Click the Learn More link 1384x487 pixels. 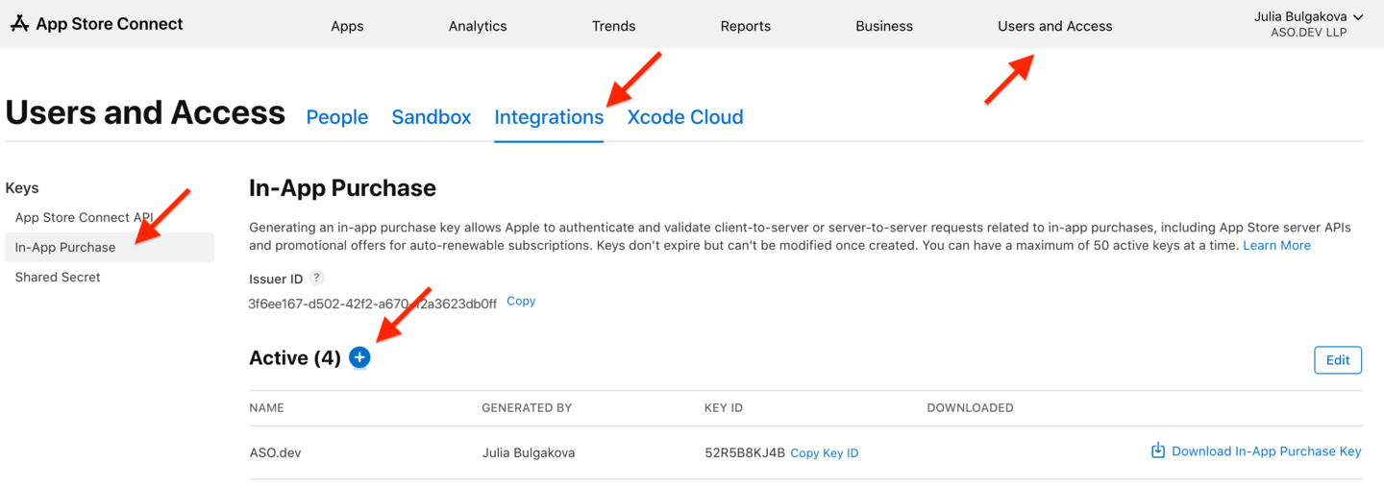click(1276, 246)
